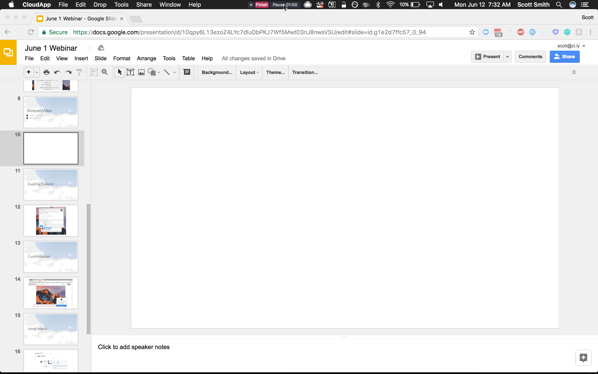Click the Background... button
The height and width of the screenshot is (374, 598).
(x=217, y=72)
